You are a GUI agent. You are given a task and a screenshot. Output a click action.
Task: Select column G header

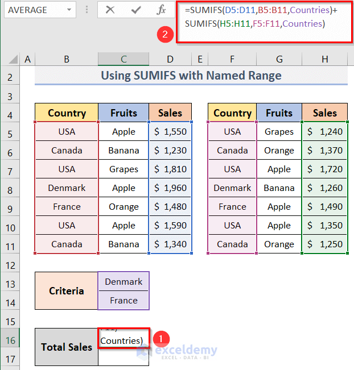279,59
